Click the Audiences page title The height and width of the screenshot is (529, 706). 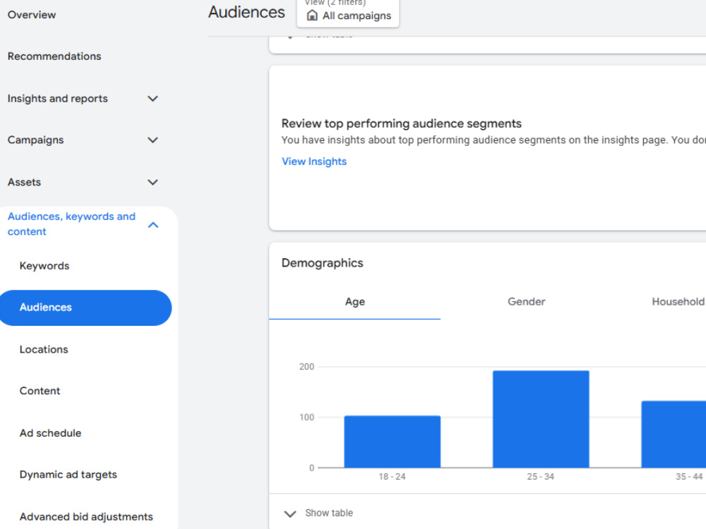[x=246, y=12]
